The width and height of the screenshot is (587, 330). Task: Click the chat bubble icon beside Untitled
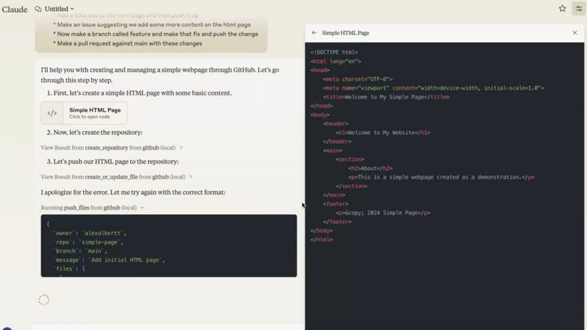(x=38, y=9)
